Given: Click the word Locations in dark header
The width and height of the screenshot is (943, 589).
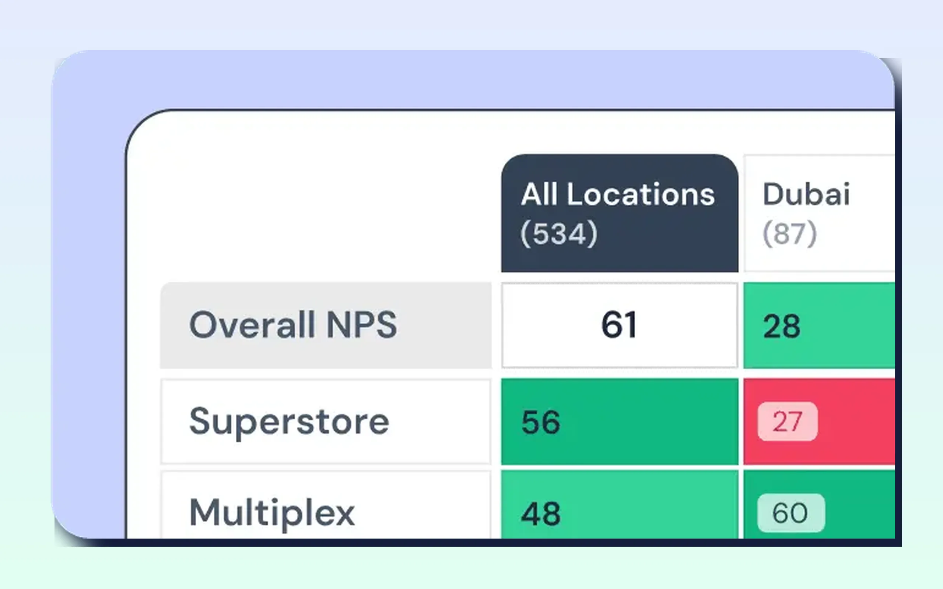Looking at the screenshot, I should (x=641, y=194).
